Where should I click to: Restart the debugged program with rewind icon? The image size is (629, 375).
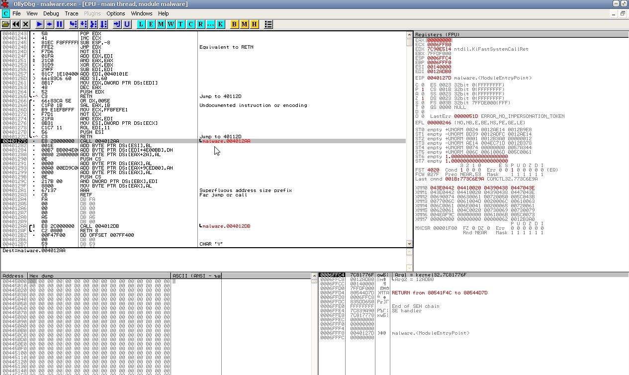[x=16, y=24]
